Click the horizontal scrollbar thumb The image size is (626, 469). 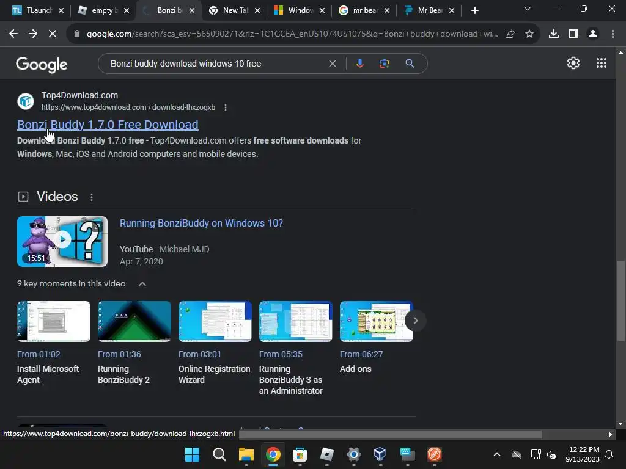[391, 434]
